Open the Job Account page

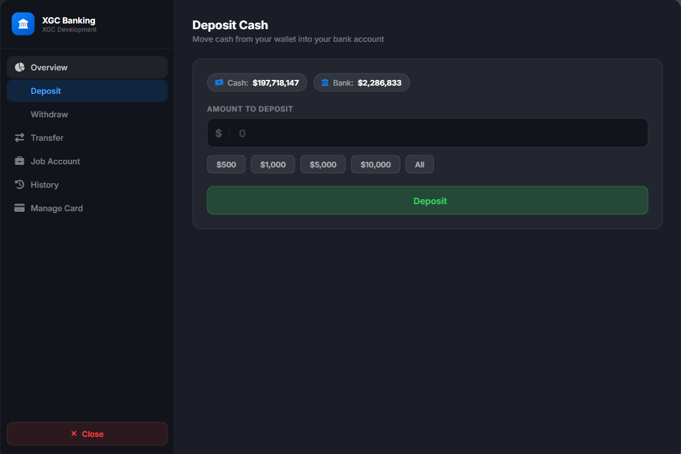click(87, 161)
